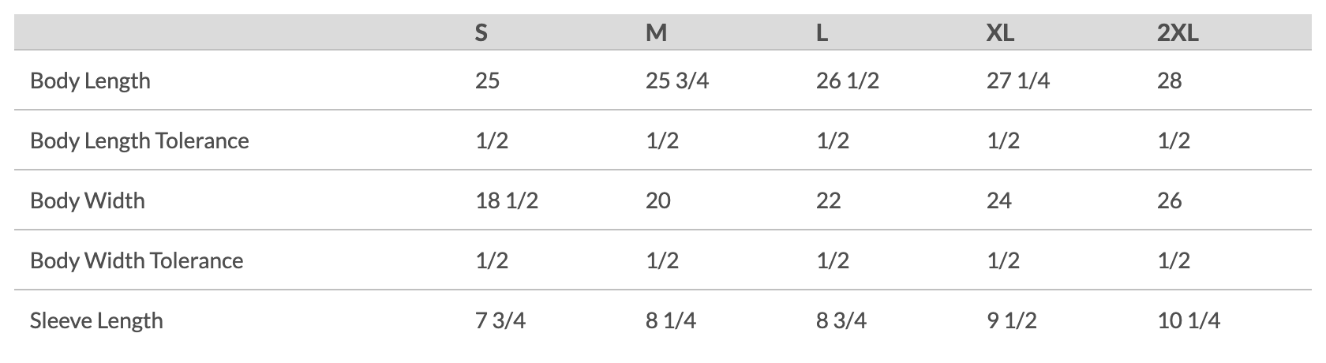Image resolution: width=1326 pixels, height=363 pixels.
Task: Click the S size column header
Action: [x=481, y=32]
